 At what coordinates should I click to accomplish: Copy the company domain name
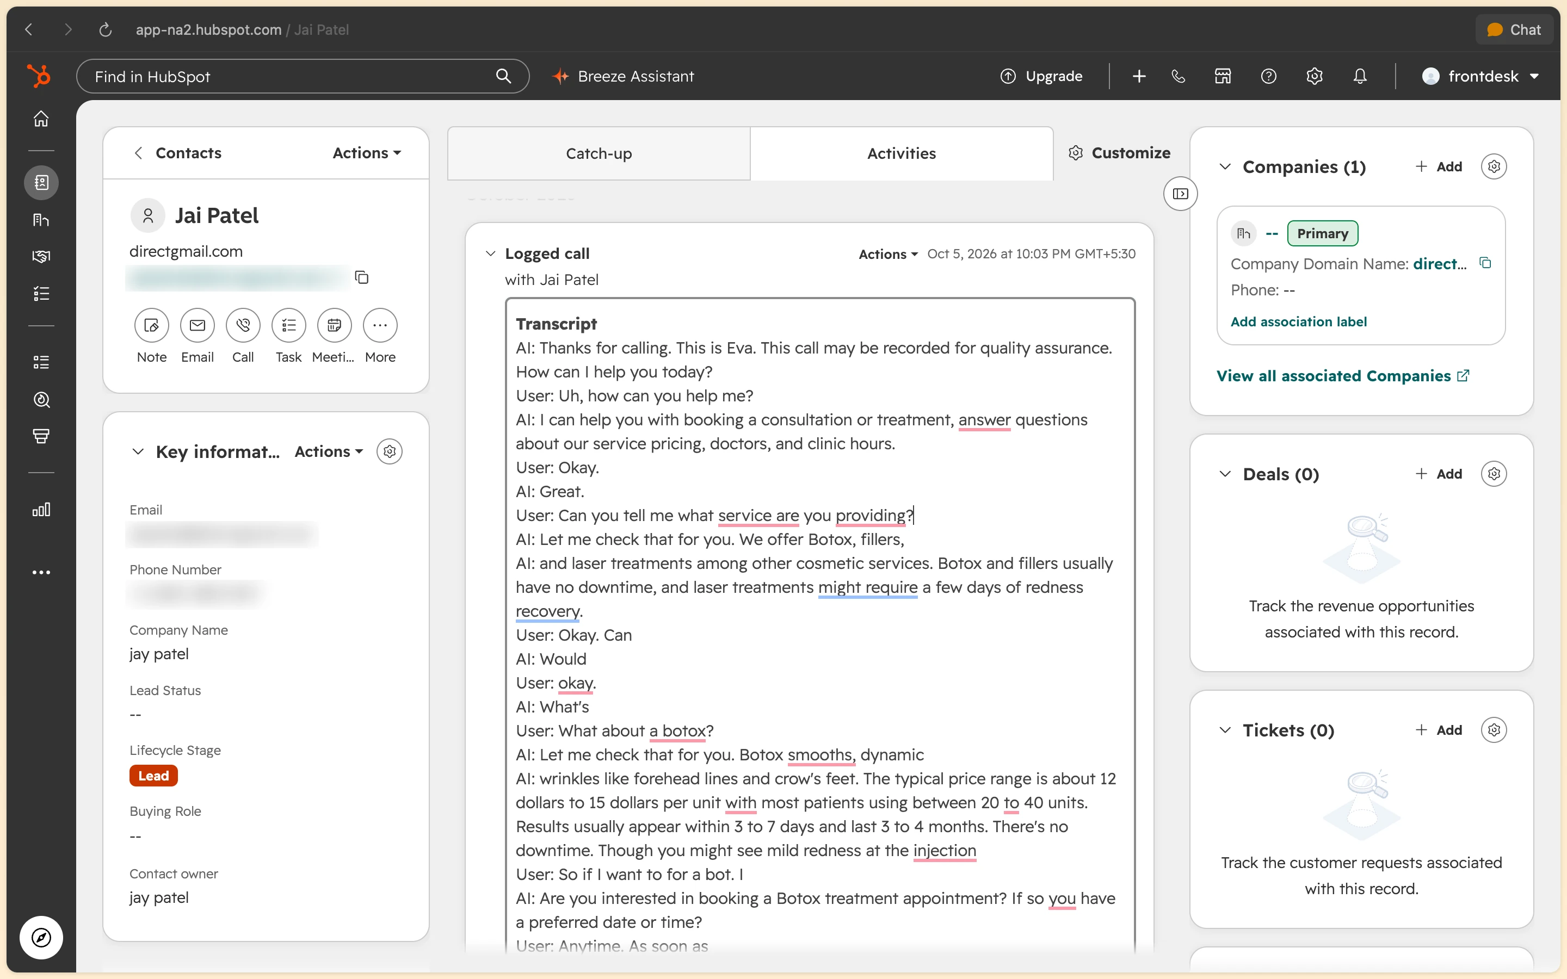pos(1485,263)
